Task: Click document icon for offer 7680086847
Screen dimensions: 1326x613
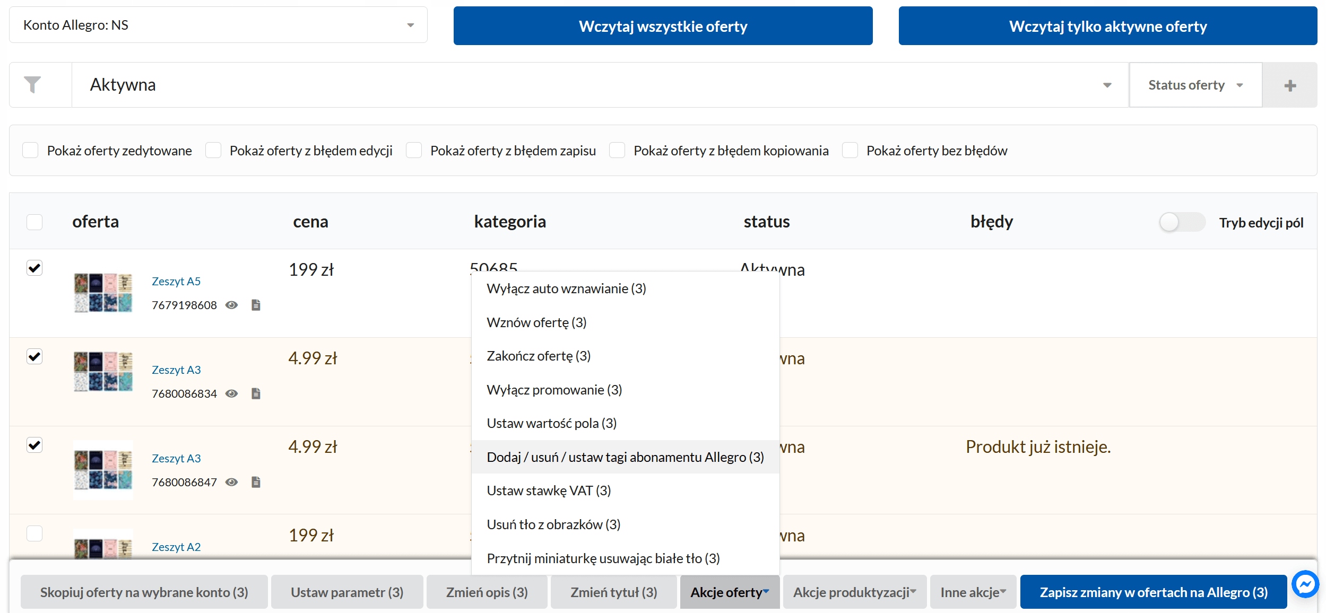Action: (256, 482)
